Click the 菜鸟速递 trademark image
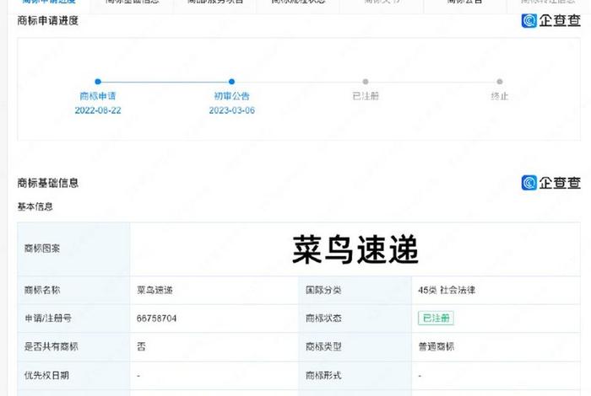The width and height of the screenshot is (591, 396). coord(355,249)
